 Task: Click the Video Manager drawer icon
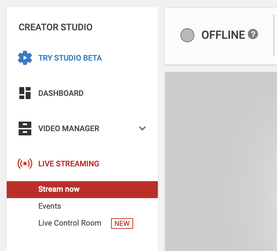(x=25, y=128)
